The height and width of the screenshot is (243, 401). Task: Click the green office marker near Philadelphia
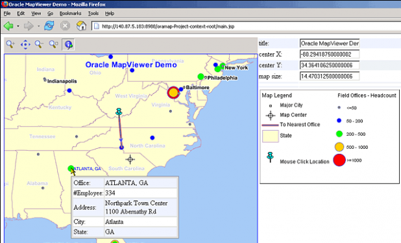[200, 77]
